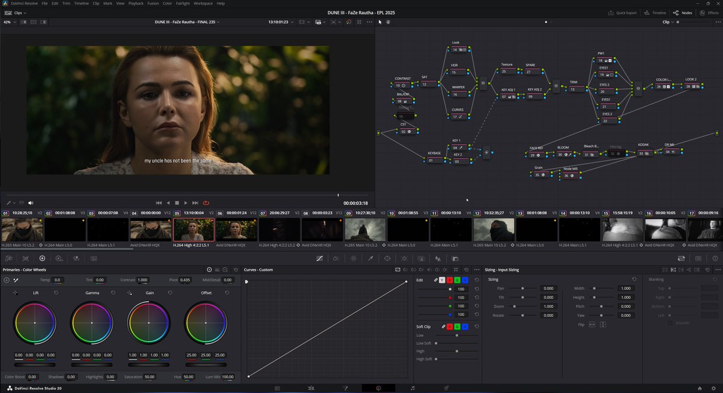Screen dimensions: 723x393
Task: Toggle Soft Clip red channel
Action: pyautogui.click(x=449, y=326)
